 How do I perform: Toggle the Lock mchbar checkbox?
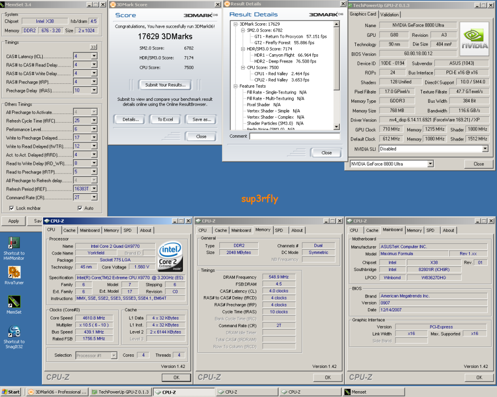(x=12, y=208)
